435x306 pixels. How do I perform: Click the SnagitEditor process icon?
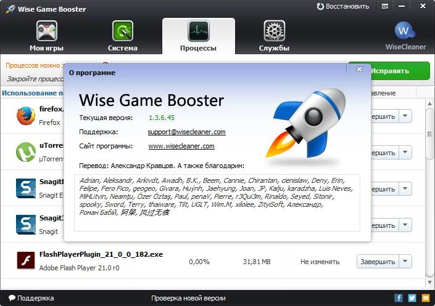click(26, 188)
